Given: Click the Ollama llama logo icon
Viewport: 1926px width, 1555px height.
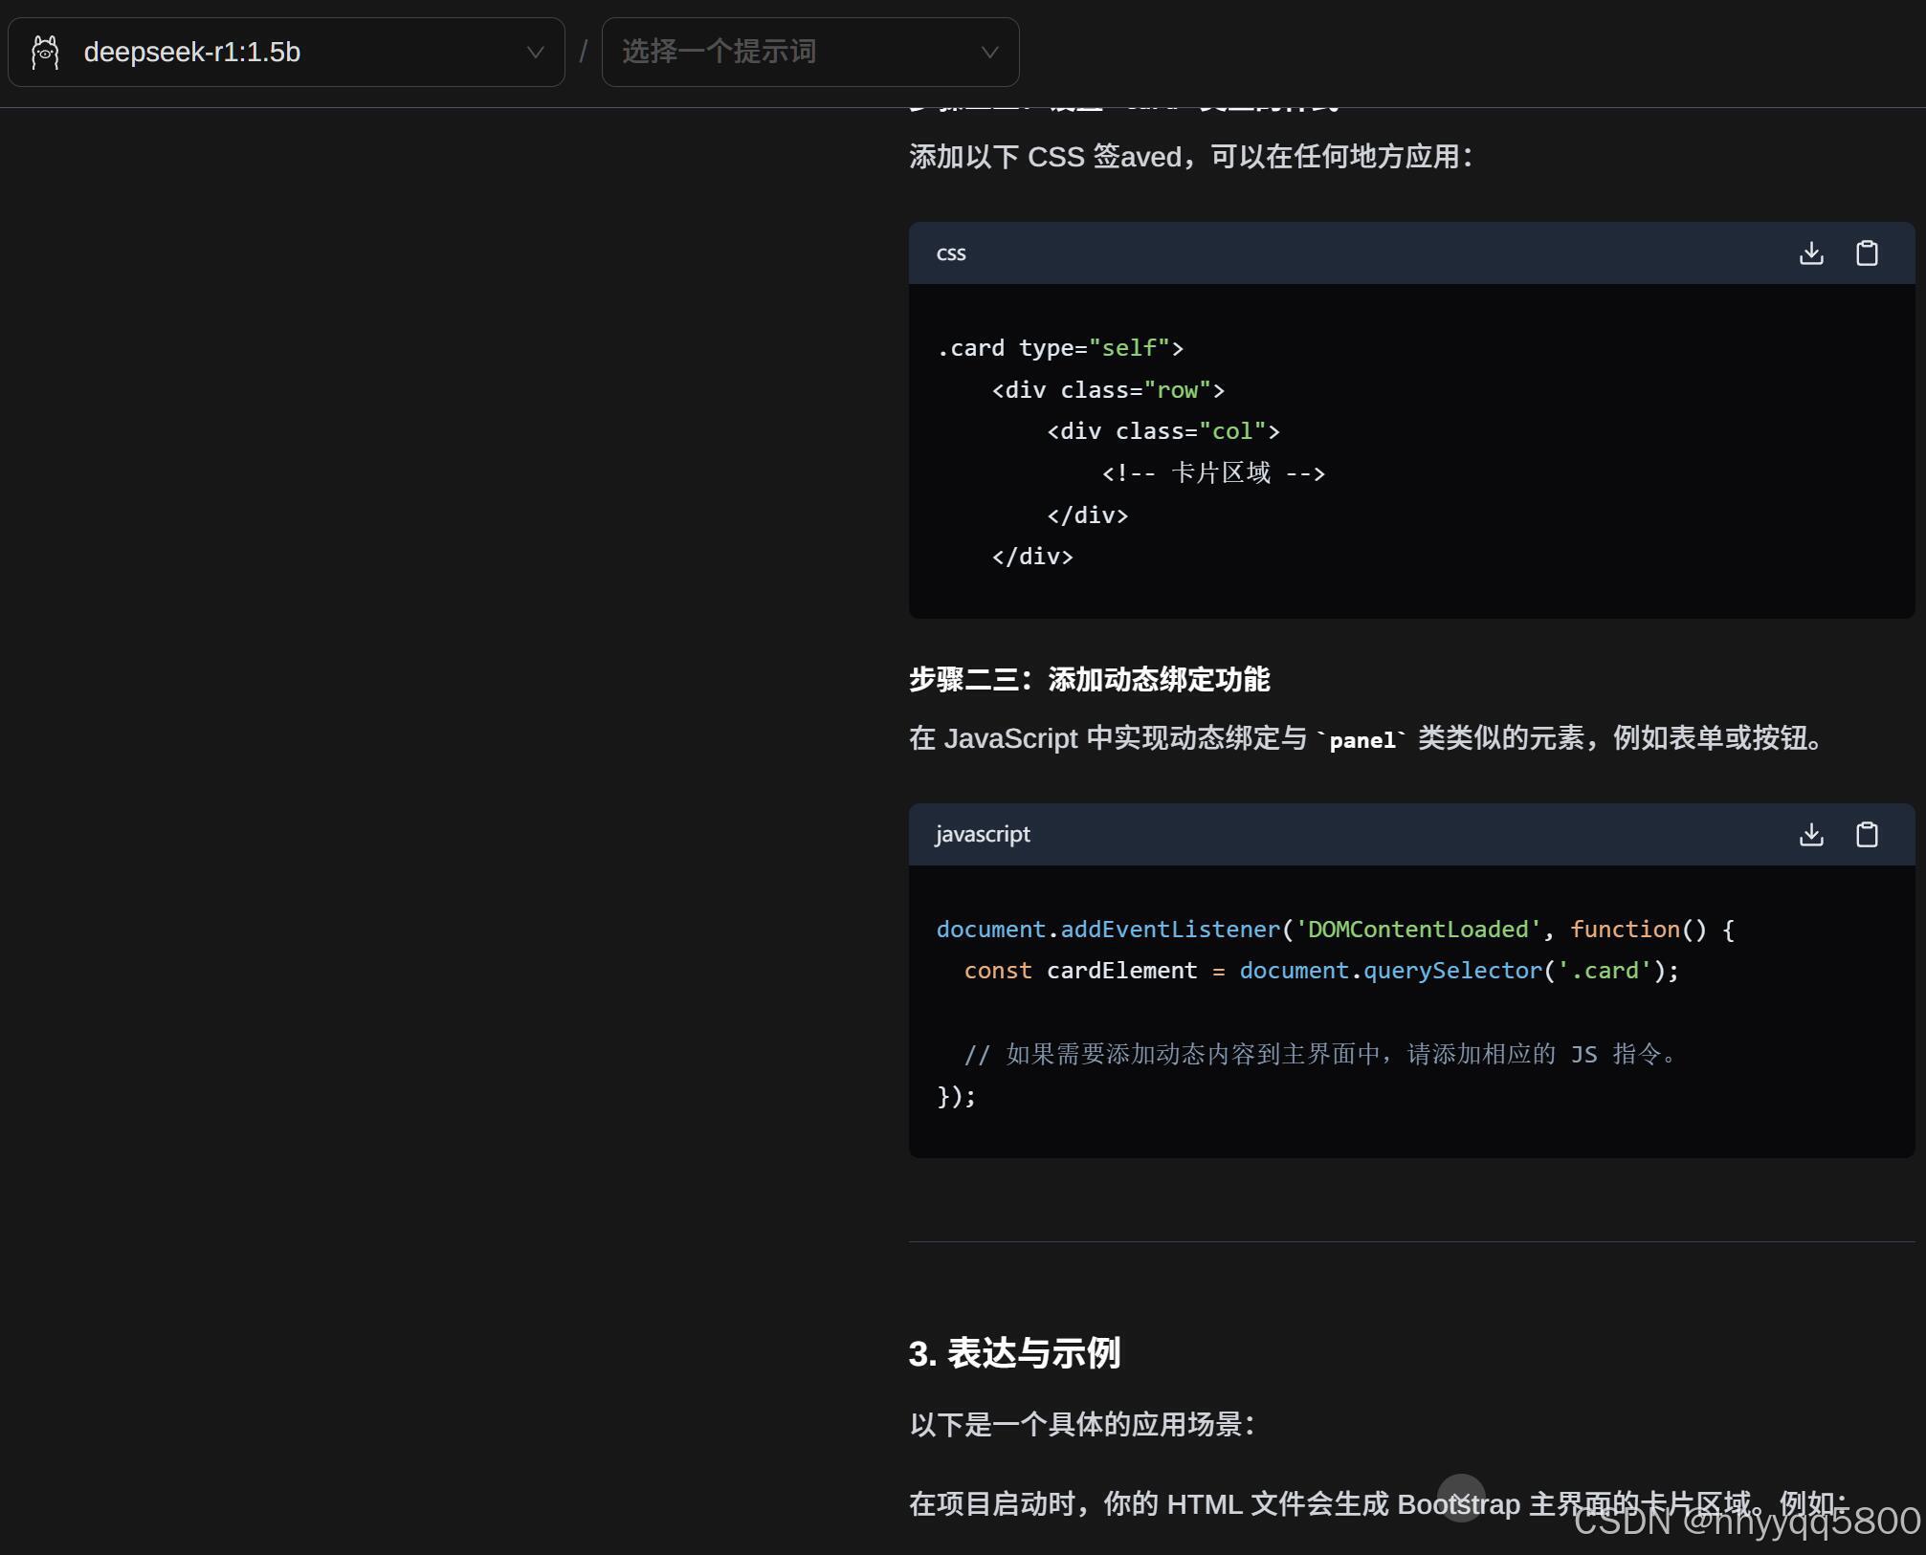Looking at the screenshot, I should [45, 53].
